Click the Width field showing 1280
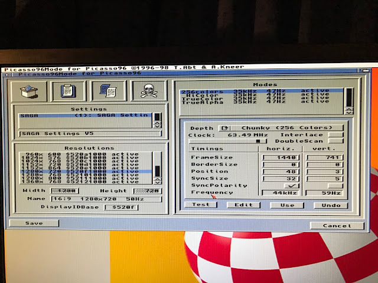This screenshot has height=283, width=378. pos(64,191)
